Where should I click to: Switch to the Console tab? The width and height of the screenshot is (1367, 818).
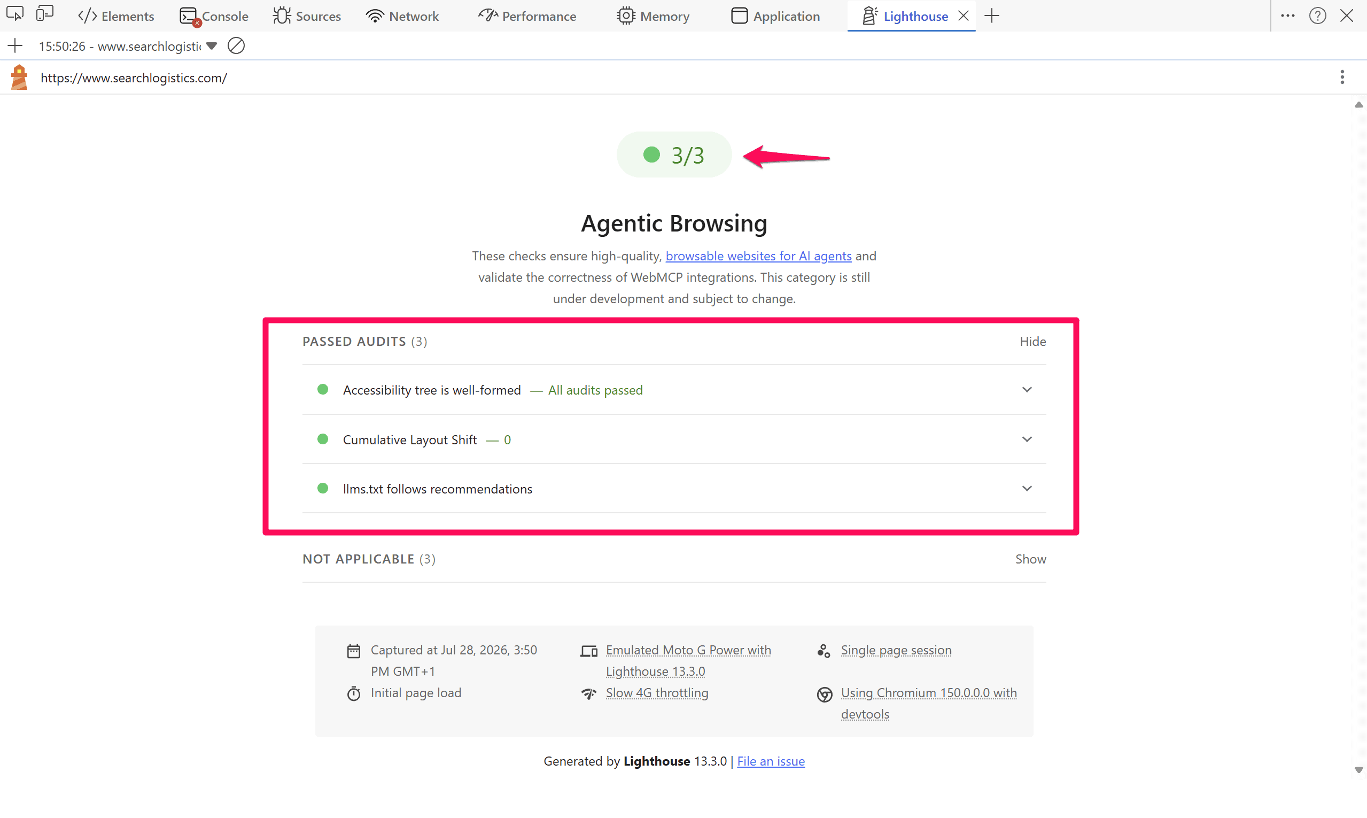tap(214, 16)
